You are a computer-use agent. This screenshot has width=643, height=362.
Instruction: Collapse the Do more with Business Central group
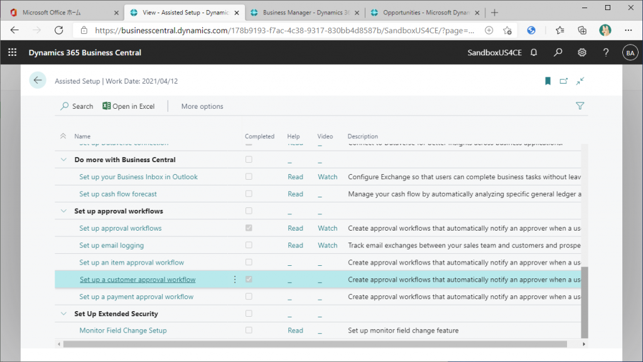[x=63, y=160]
